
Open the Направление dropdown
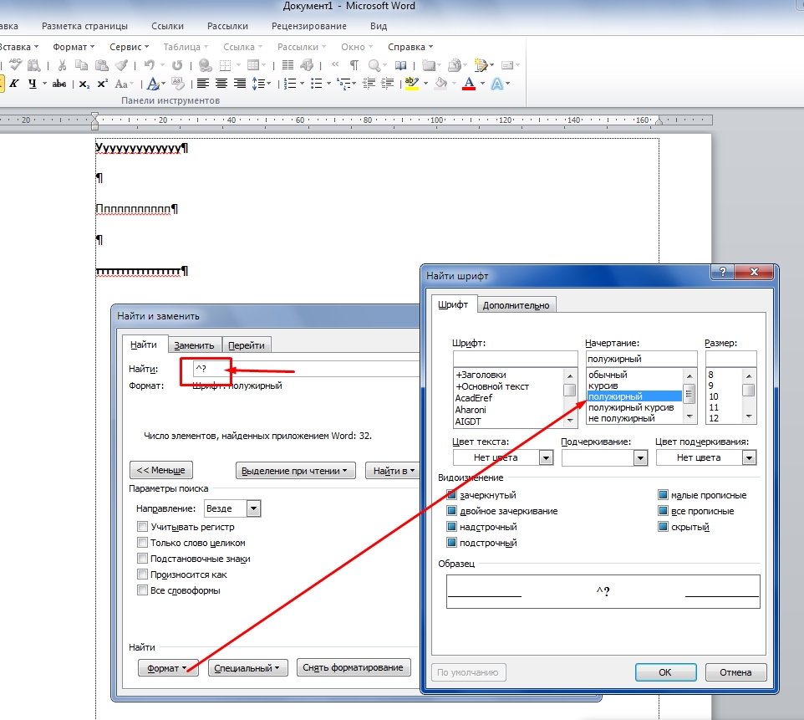tap(253, 508)
